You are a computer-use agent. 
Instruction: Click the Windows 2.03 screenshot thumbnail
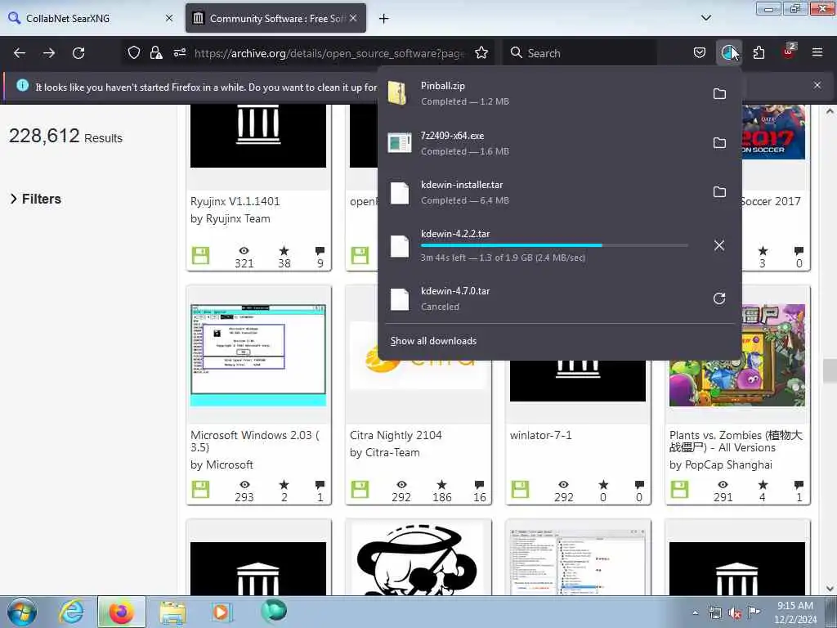(257, 355)
